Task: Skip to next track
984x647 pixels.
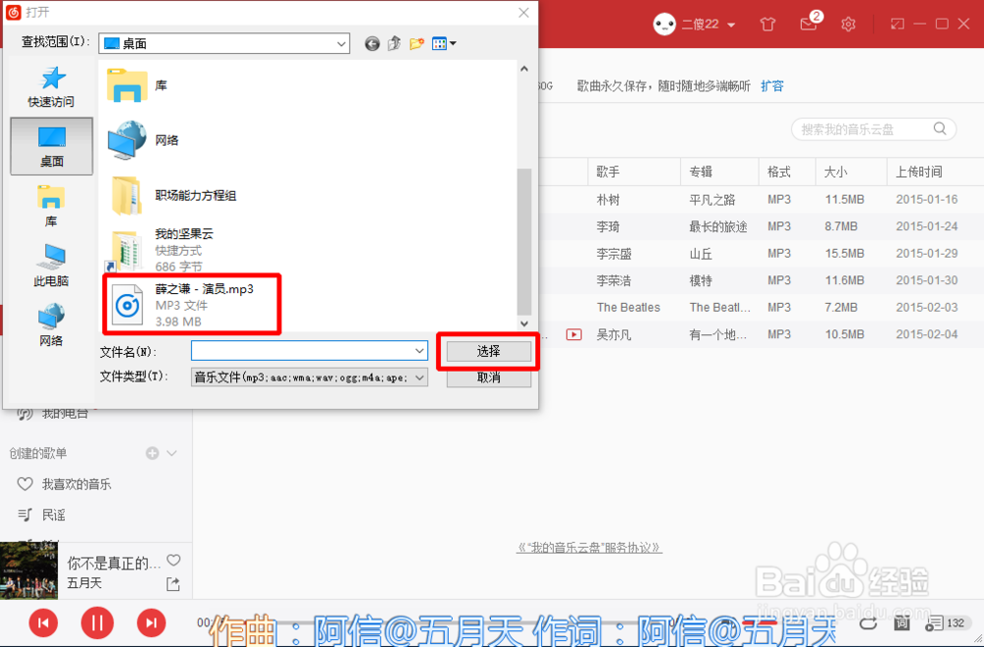Action: point(152,622)
